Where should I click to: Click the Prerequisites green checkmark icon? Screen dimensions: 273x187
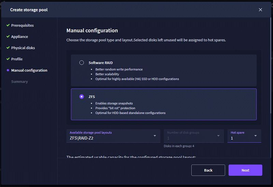[x=8, y=25]
